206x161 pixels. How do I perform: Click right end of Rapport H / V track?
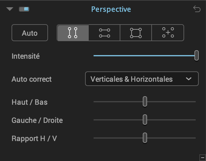point(195,138)
